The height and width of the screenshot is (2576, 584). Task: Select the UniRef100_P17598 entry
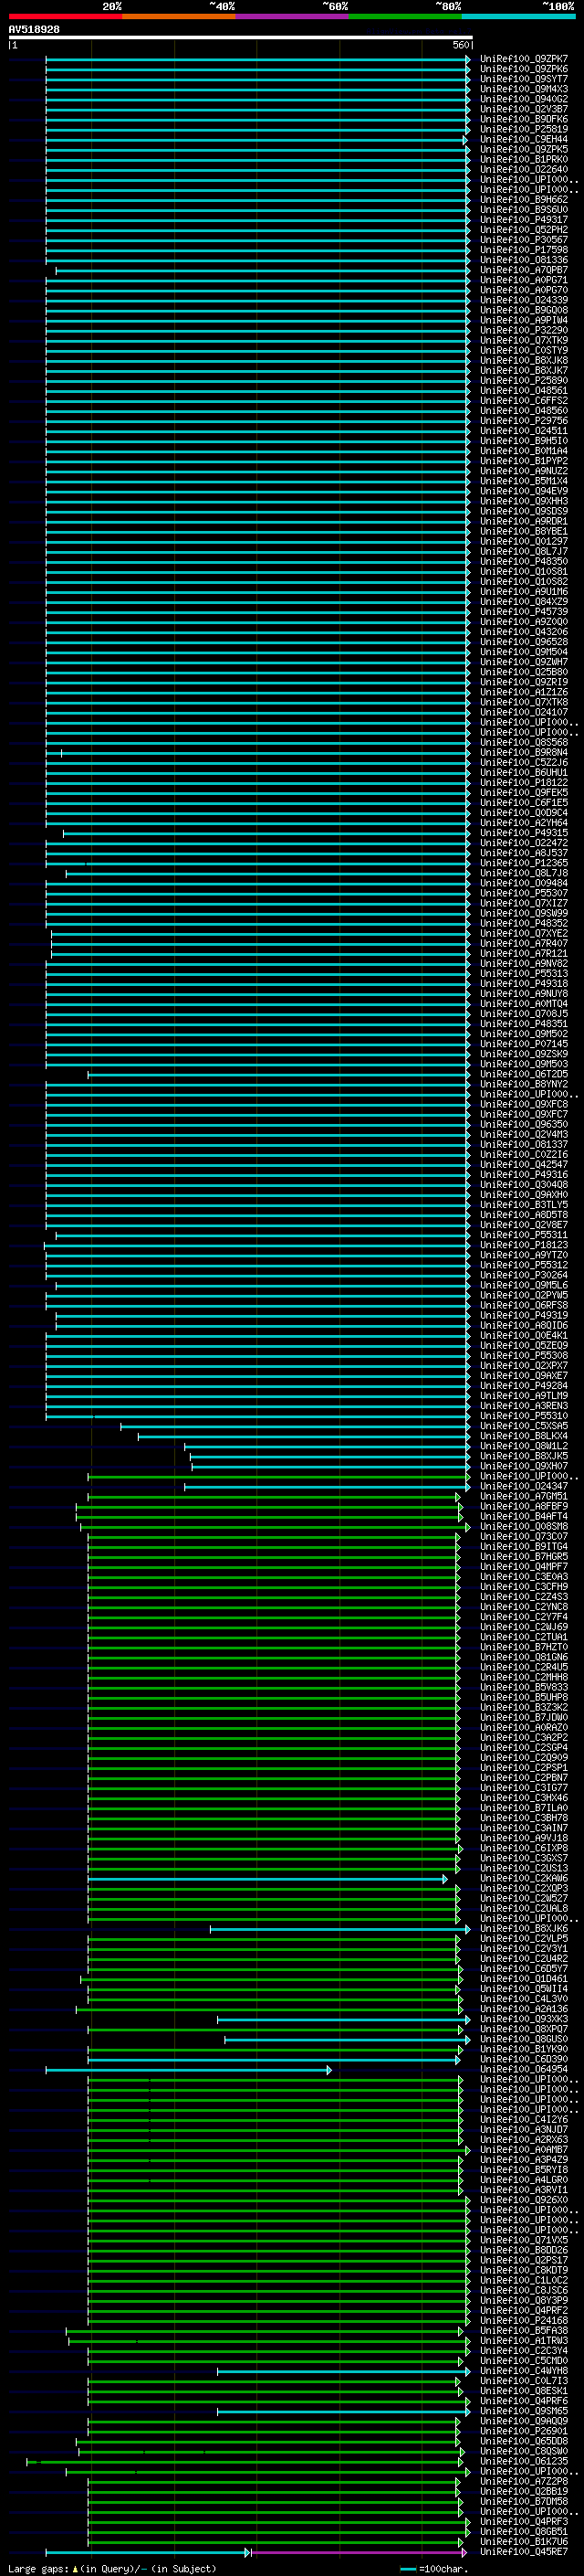click(x=524, y=250)
